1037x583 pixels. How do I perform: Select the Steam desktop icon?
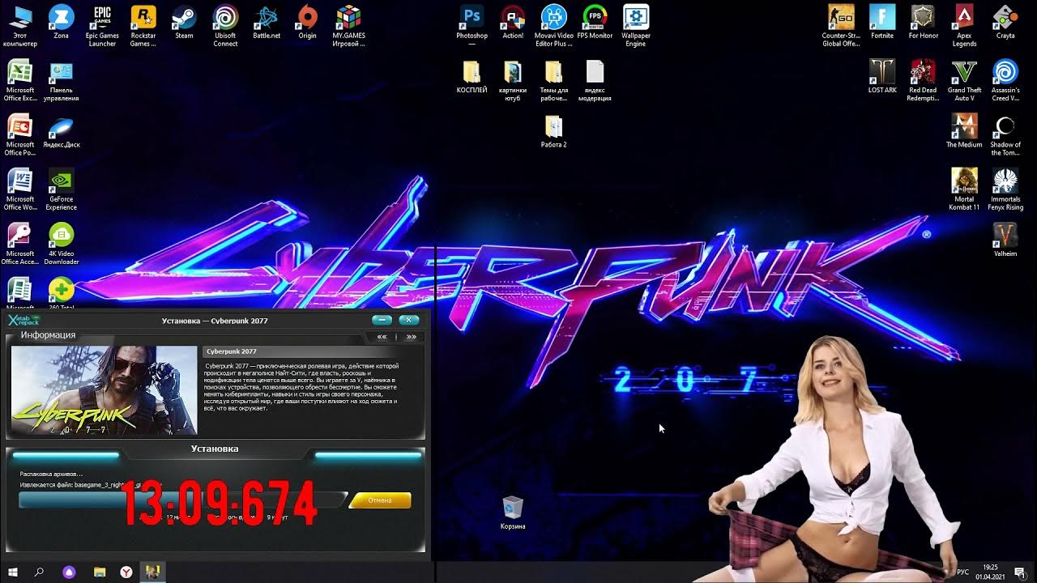(x=184, y=23)
